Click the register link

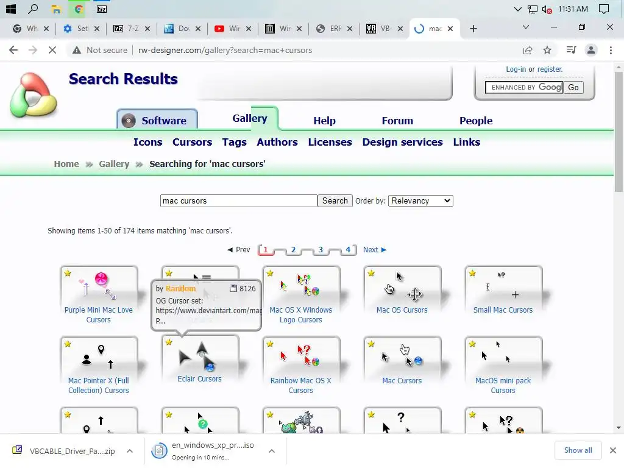pyautogui.click(x=550, y=69)
